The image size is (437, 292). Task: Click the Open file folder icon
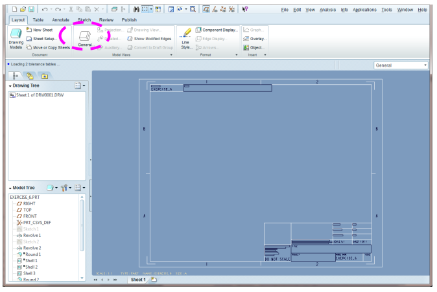point(22,10)
